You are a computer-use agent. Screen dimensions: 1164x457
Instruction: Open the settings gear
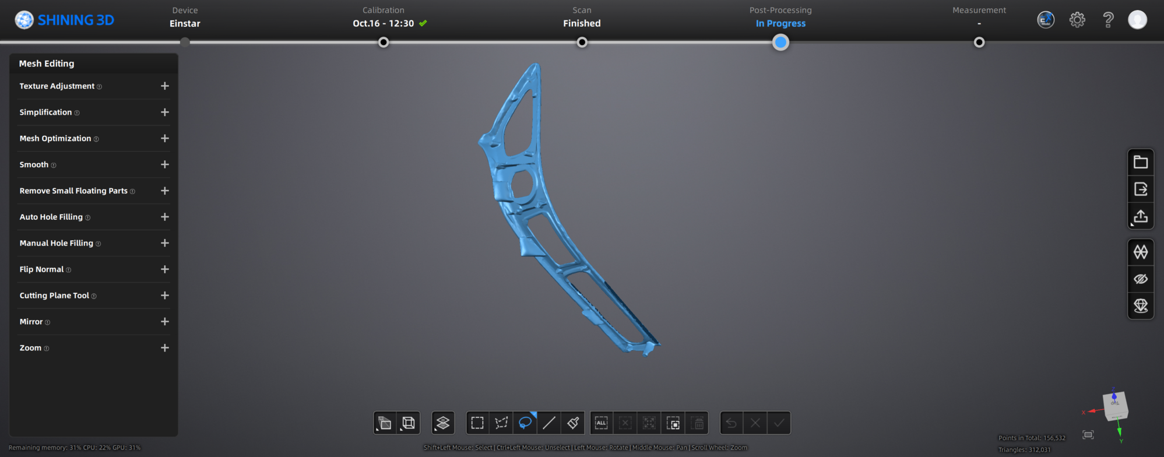(1077, 20)
